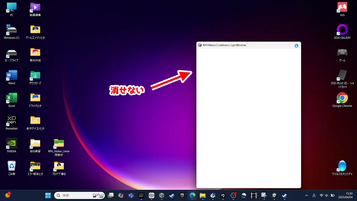Open Word from the desktop

click(x=11, y=76)
